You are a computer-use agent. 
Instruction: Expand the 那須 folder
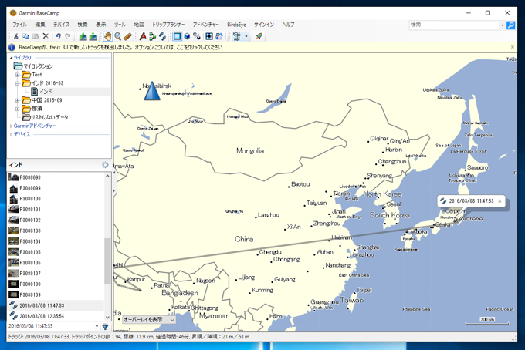(x=18, y=109)
